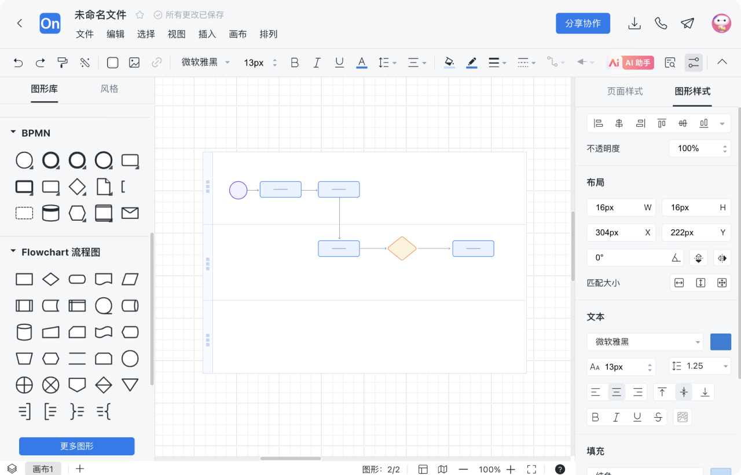
Task: Select the diamond shape in Flowchart library
Action: 51,279
